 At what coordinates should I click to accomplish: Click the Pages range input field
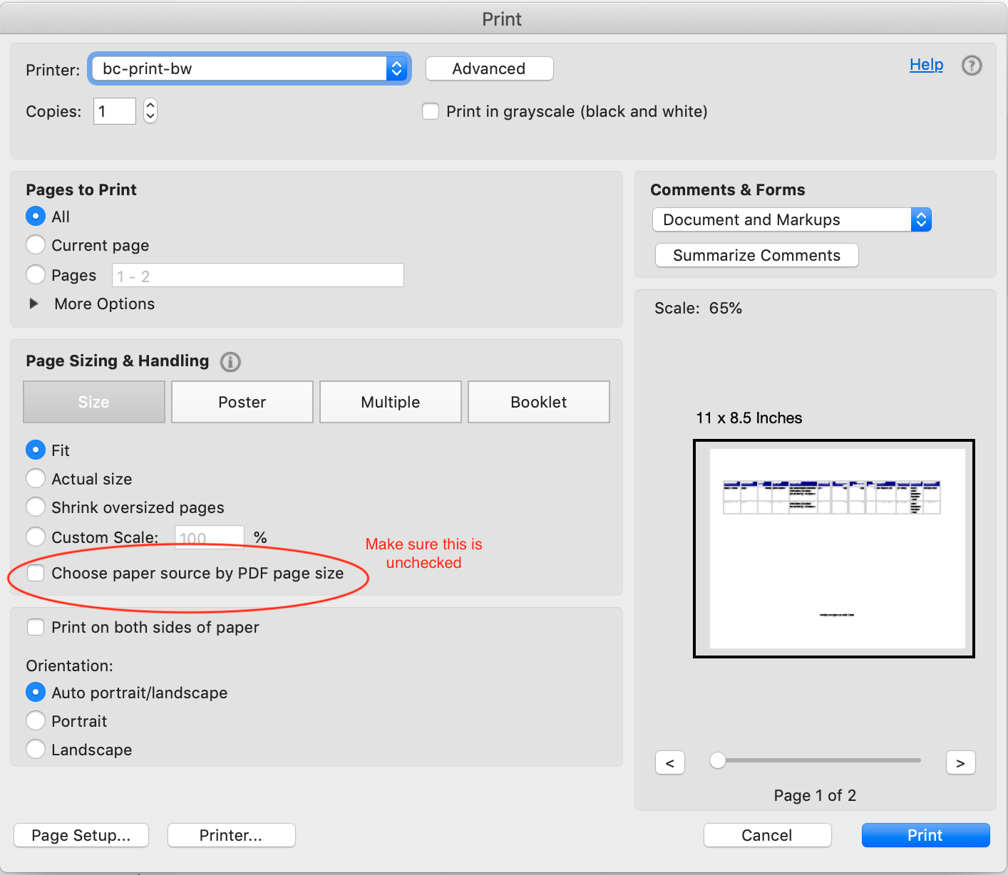coord(258,275)
